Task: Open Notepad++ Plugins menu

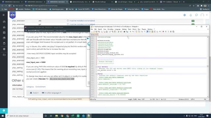Action: click(144, 29)
